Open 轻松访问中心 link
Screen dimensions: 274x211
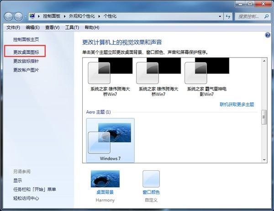point(26,198)
